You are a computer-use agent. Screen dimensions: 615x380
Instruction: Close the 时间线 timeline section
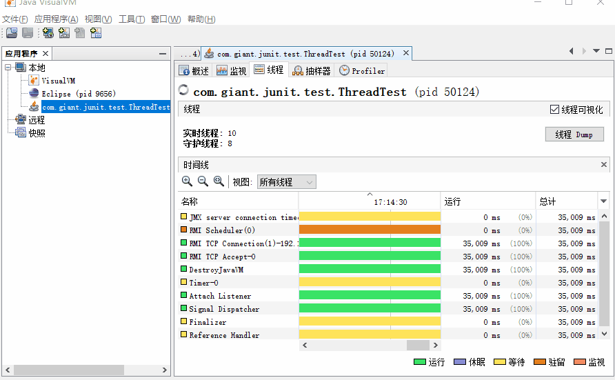[604, 165]
